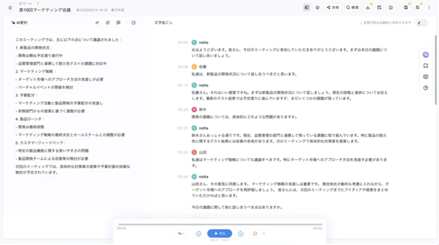Click the speaker name 佐藤
Image resolution: width=439 pixels, height=245 pixels.
click(202, 67)
